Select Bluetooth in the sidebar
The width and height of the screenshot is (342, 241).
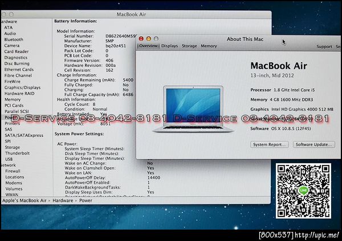[x=14, y=39]
